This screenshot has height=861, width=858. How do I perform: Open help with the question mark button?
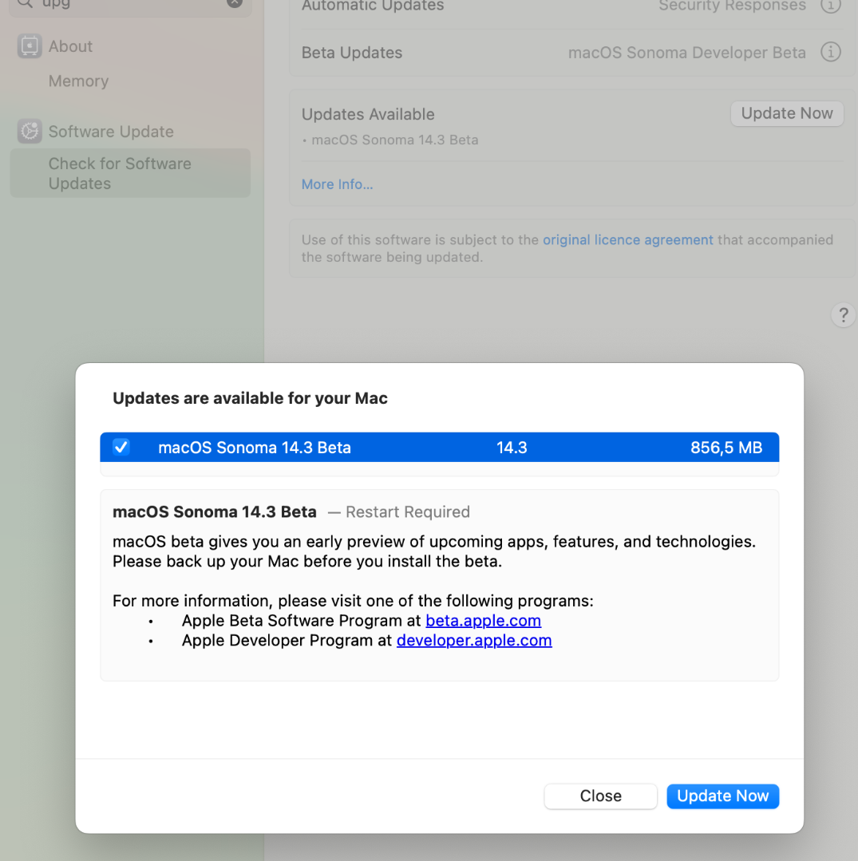click(843, 314)
